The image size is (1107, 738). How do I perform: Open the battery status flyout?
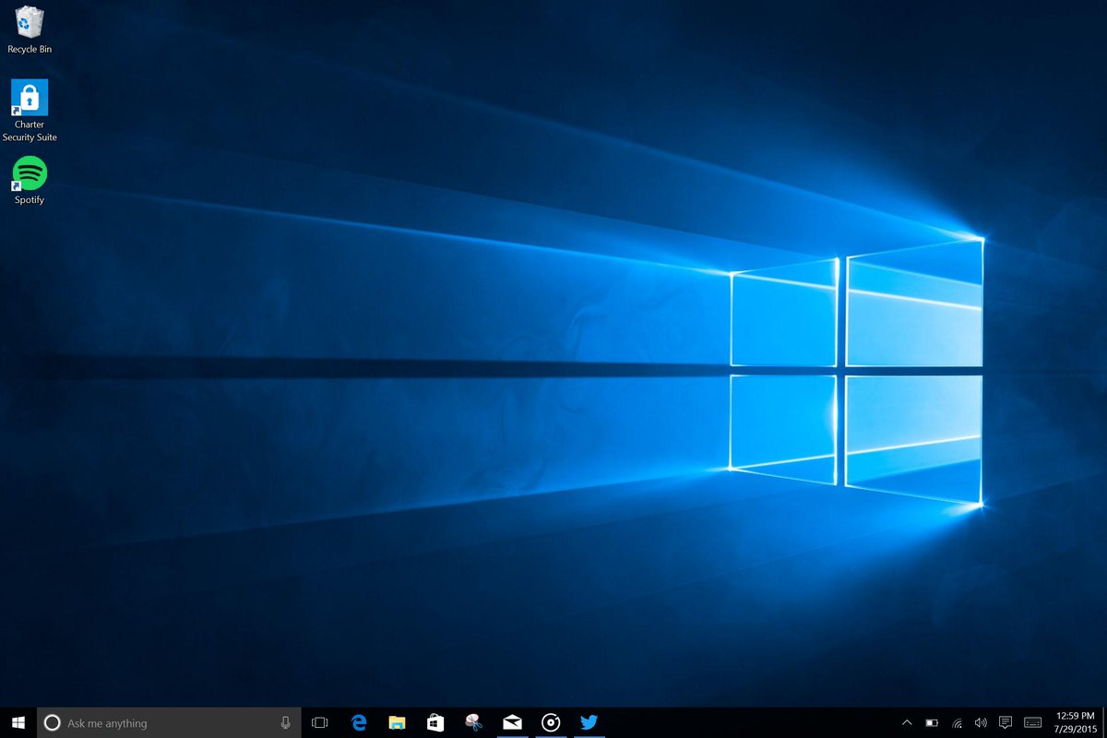932,723
